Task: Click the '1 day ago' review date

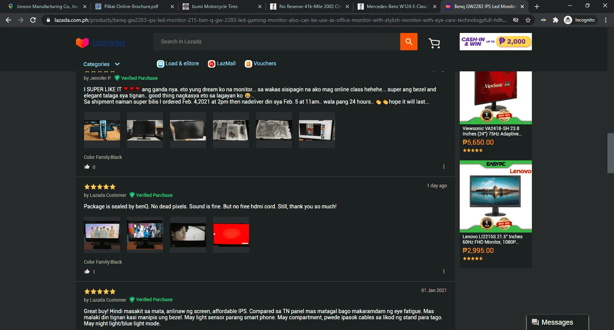Action: point(437,186)
